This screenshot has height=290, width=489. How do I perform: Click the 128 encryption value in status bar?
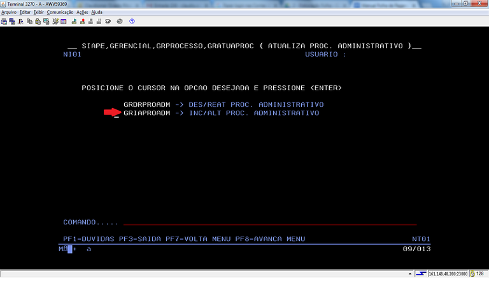pyautogui.click(x=479, y=273)
